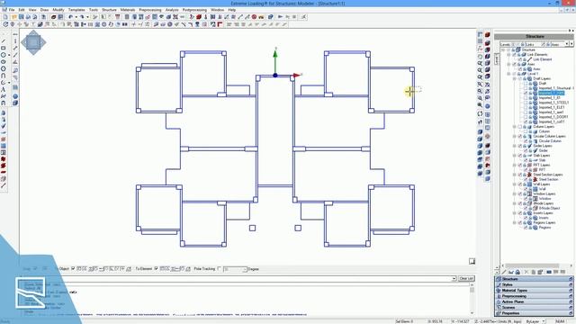Click the lock icon below the Structure tree
This screenshot has height=324, width=576.
point(517,272)
